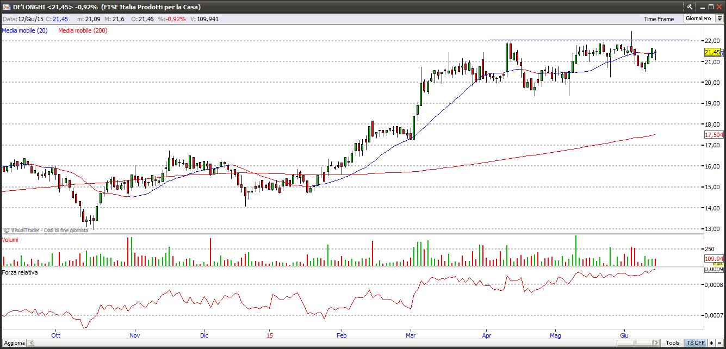Image resolution: width=726 pixels, height=349 pixels.
Task: Click the 22,00 price axis label
Action: click(712, 41)
